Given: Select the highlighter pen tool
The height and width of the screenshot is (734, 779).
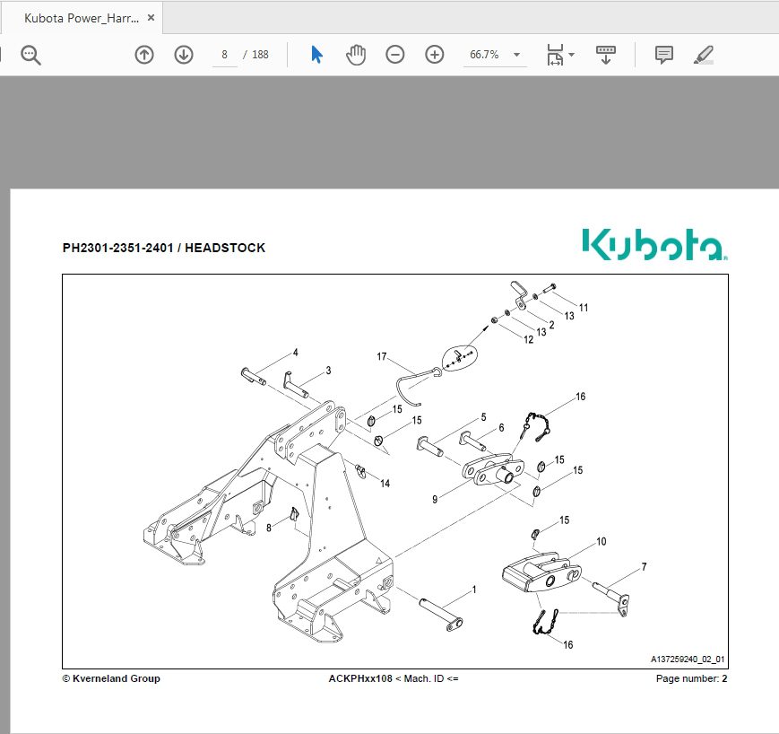Looking at the screenshot, I should point(704,55).
